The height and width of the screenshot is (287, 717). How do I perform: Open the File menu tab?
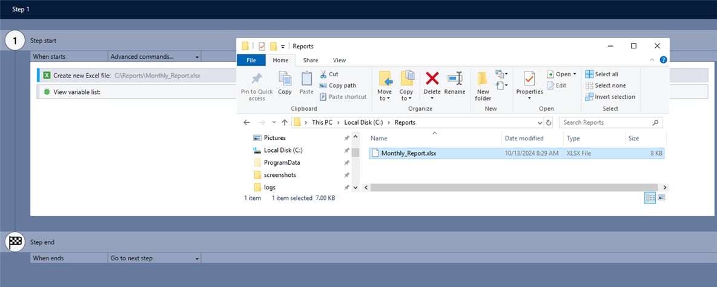[251, 60]
